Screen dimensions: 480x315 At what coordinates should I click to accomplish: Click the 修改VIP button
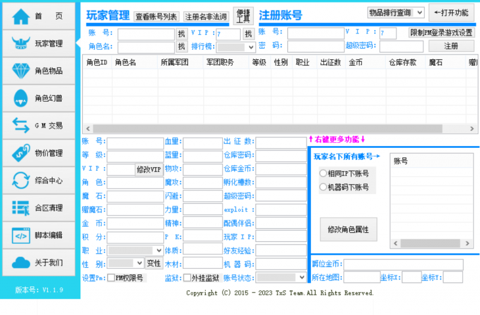[x=149, y=169]
